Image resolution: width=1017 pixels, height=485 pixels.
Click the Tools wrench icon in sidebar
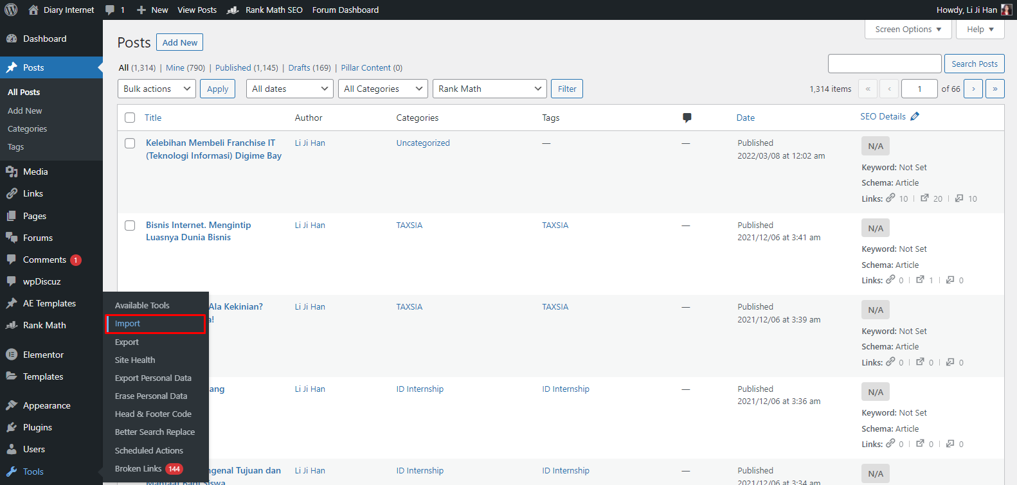[12, 472]
